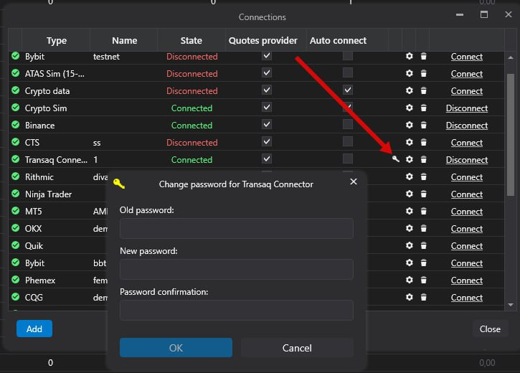Disconnect the Crypto Sim connection
The image size is (520, 373).
[x=467, y=108]
